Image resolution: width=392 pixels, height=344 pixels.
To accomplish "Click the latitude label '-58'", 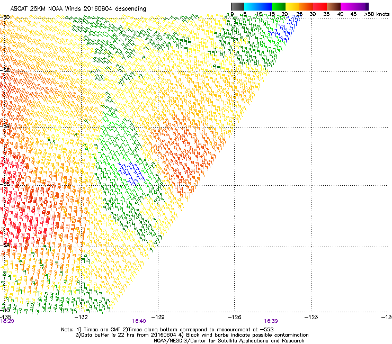I will click(5, 245).
